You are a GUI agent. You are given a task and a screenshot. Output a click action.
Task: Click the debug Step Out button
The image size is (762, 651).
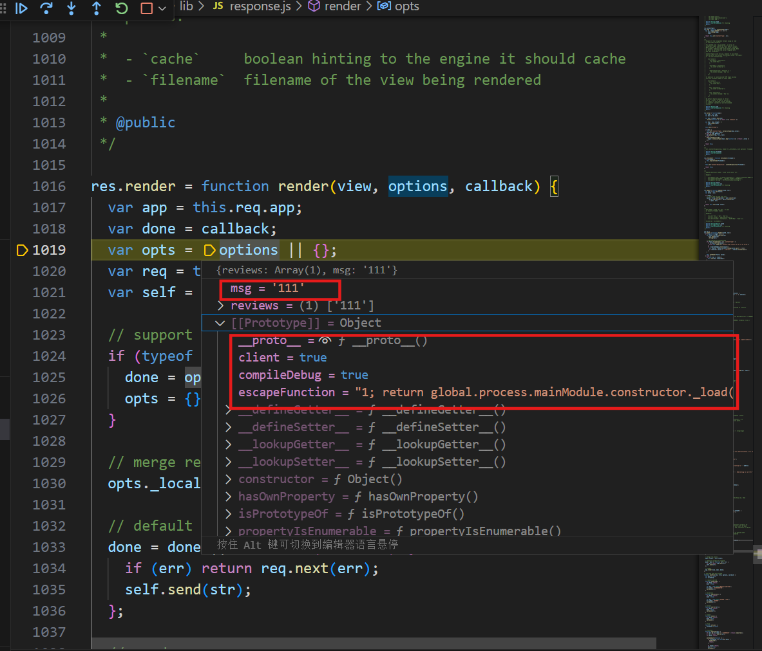96,8
